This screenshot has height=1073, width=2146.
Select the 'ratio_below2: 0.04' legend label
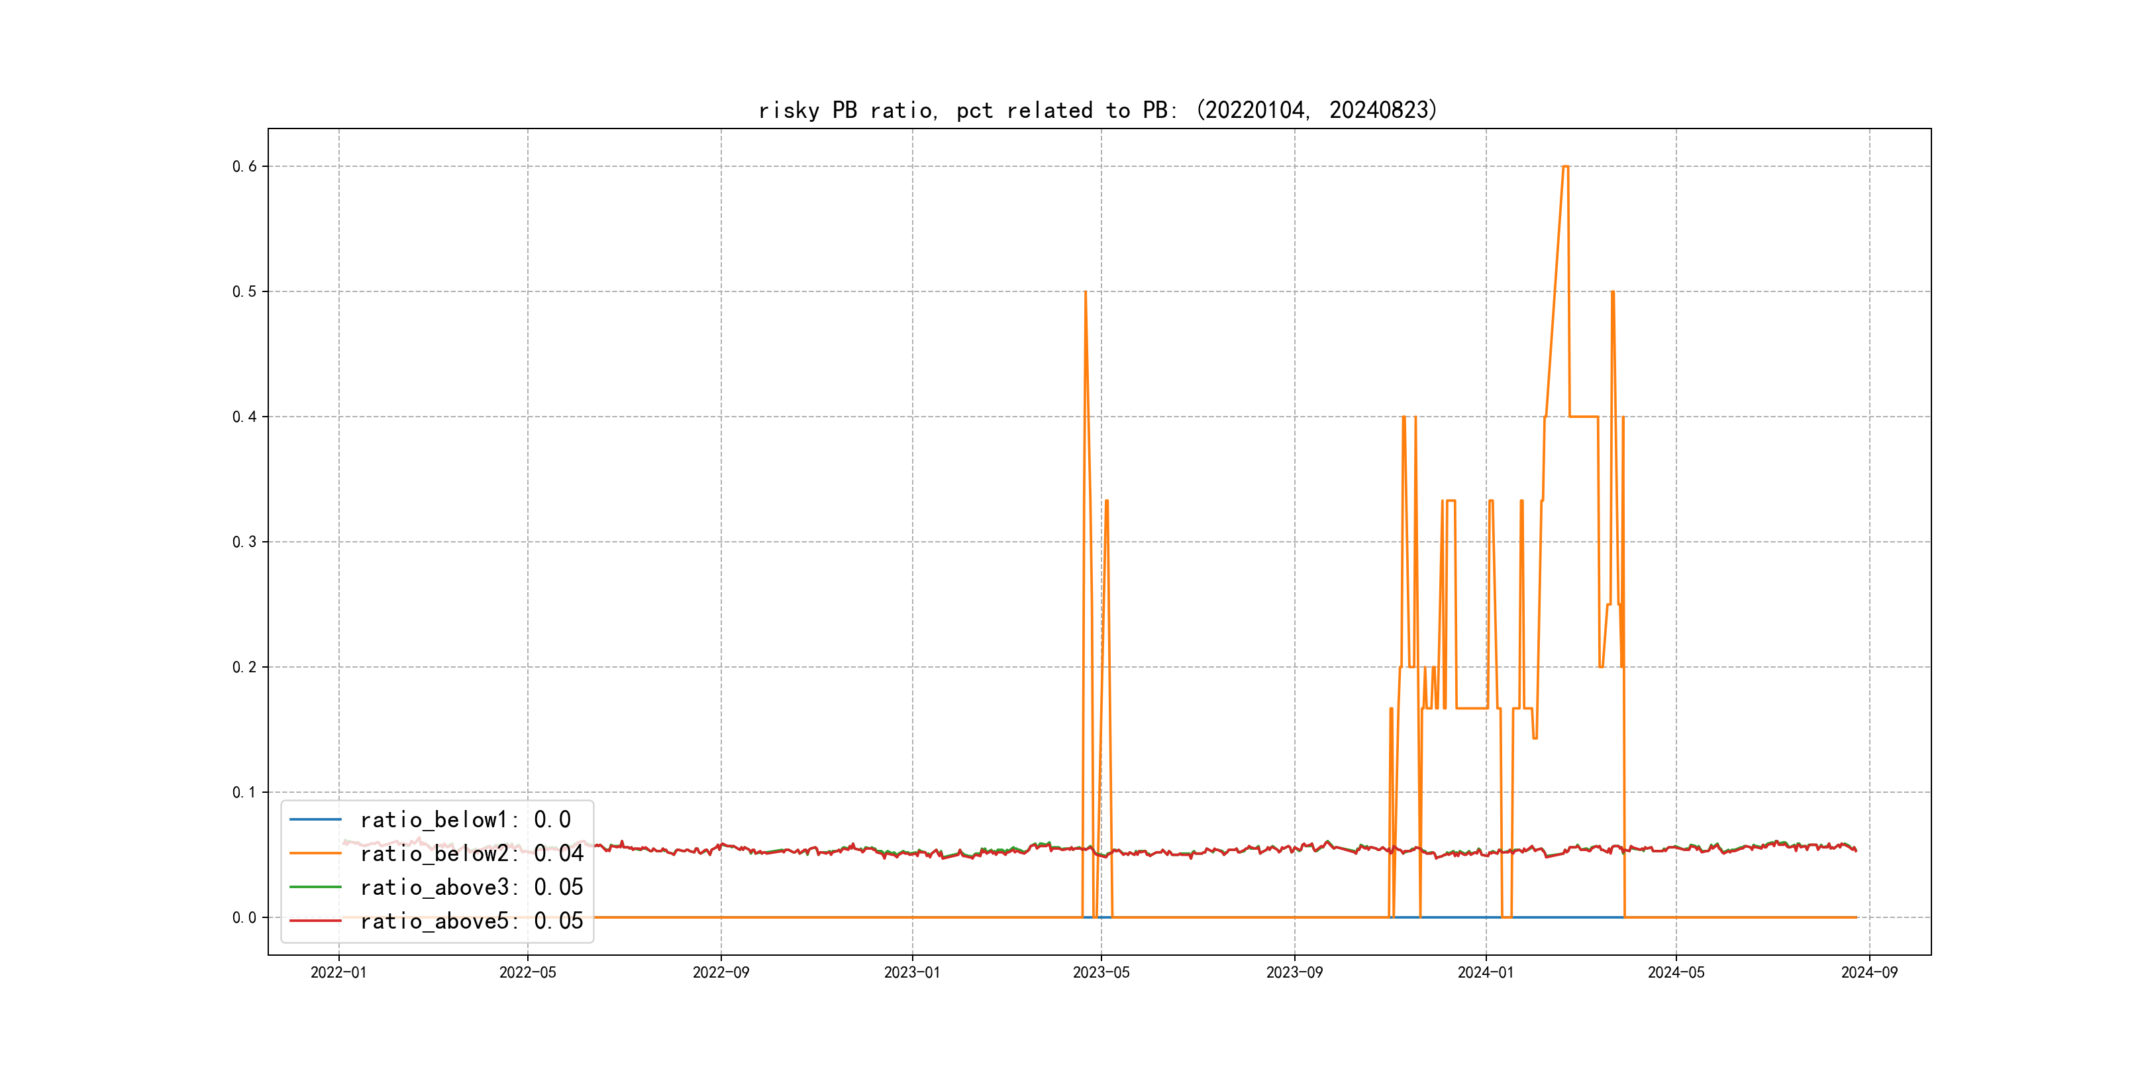coord(472,853)
